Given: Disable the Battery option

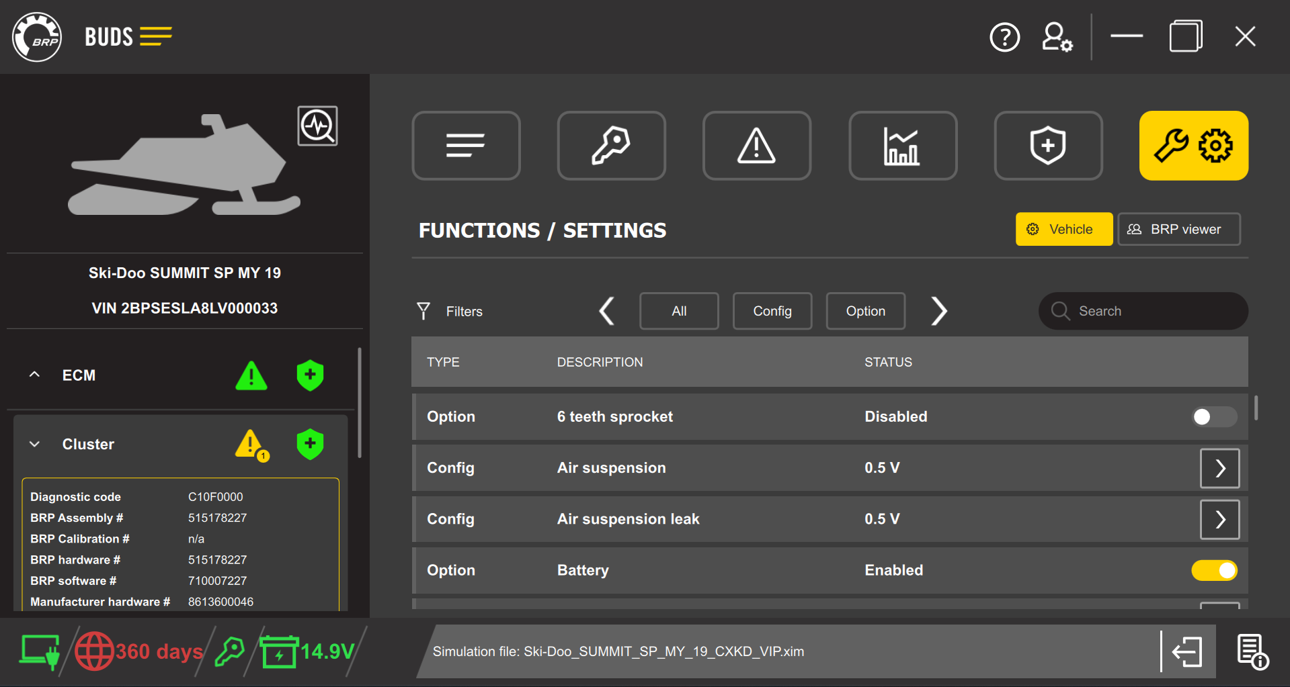Looking at the screenshot, I should [x=1214, y=569].
